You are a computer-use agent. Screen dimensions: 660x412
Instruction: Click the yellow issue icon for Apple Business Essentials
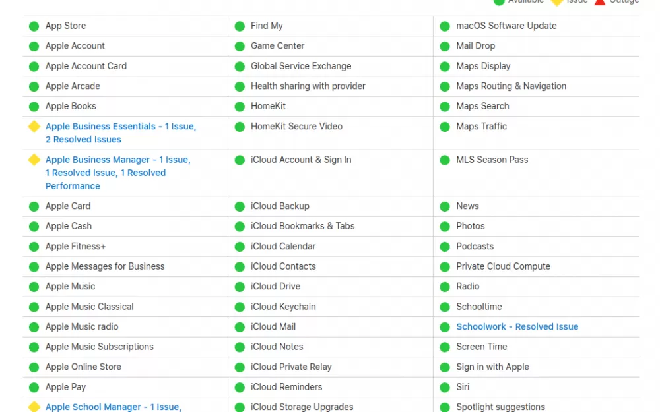34,126
